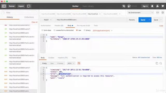The image size is (166, 93).
Task: Click the Import button
Action: click(x=21, y=6)
